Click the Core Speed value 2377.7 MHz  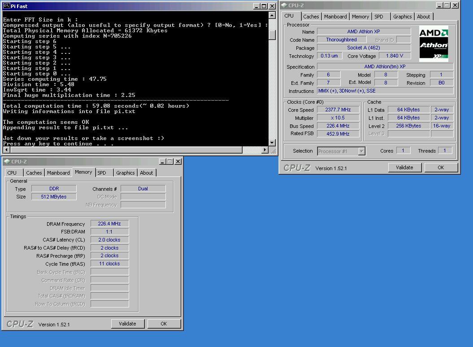338,110
